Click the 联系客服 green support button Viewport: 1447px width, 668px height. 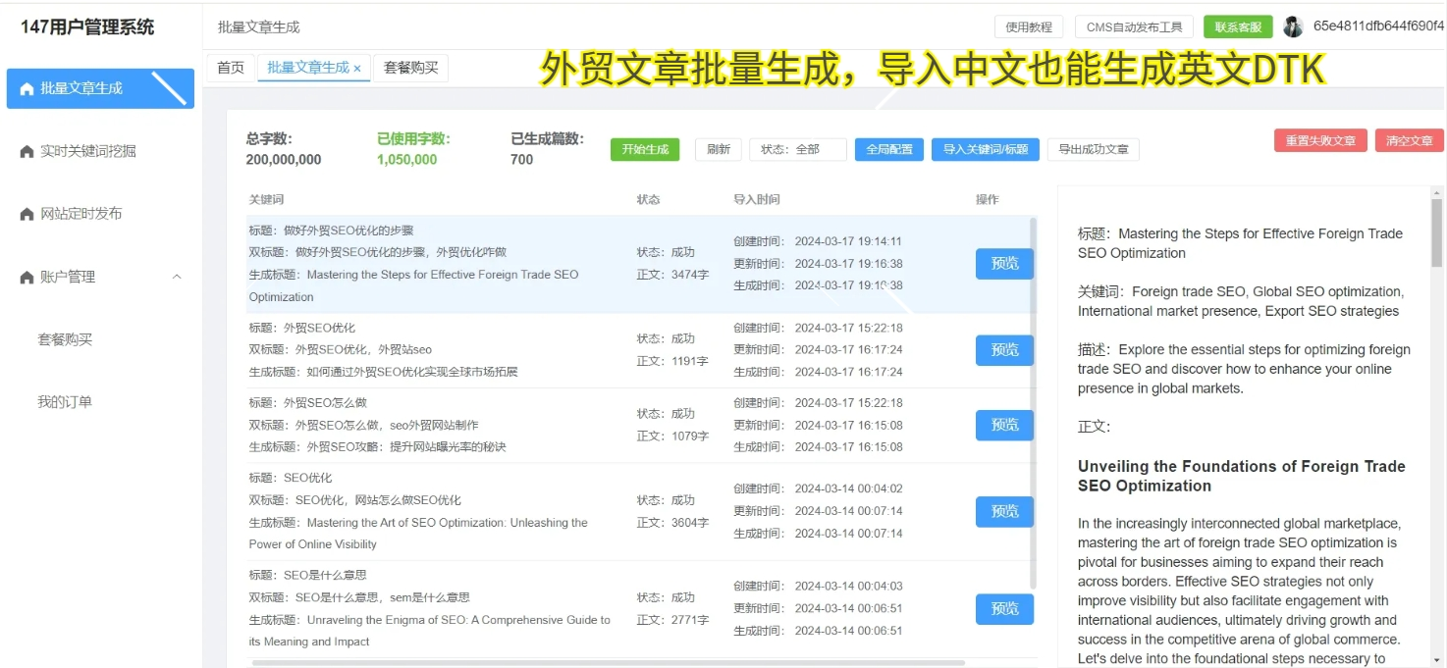(1236, 26)
